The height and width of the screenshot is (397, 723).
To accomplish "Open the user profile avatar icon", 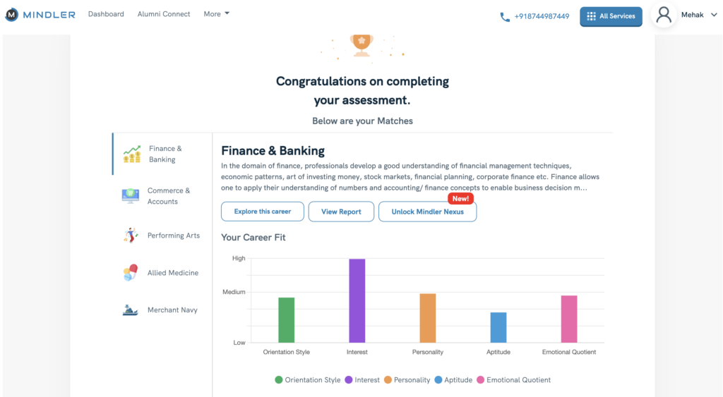I will [663, 16].
